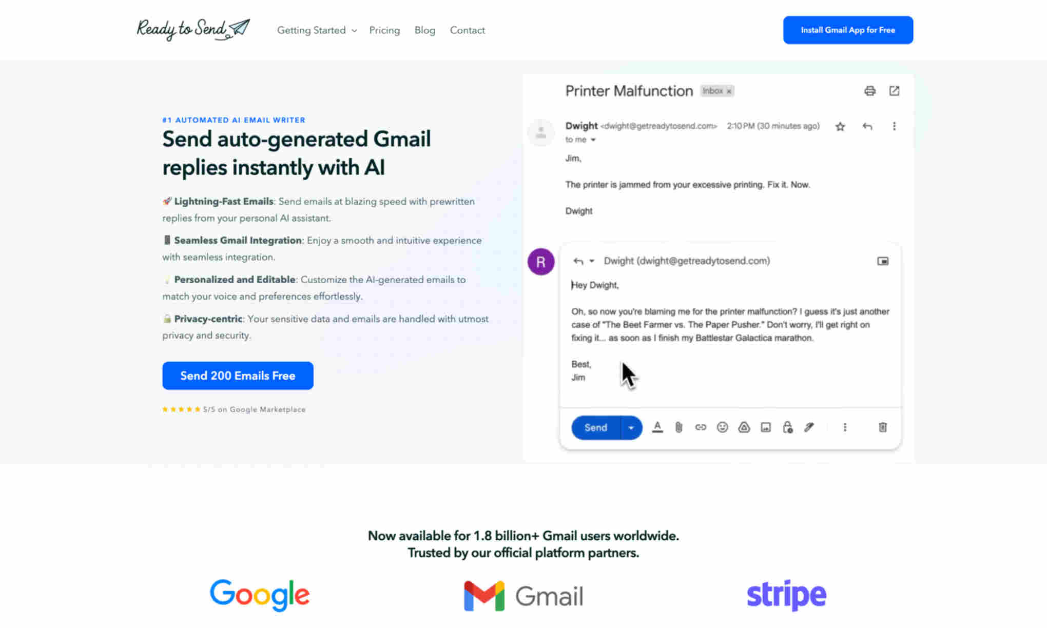1047x628 pixels.
Task: Expand the reply recipient address dropdown
Action: click(x=593, y=260)
